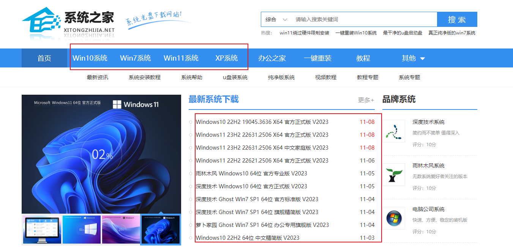Click the 最新系统下载 heading
This screenshot has width=513, height=247.
click(x=214, y=99)
